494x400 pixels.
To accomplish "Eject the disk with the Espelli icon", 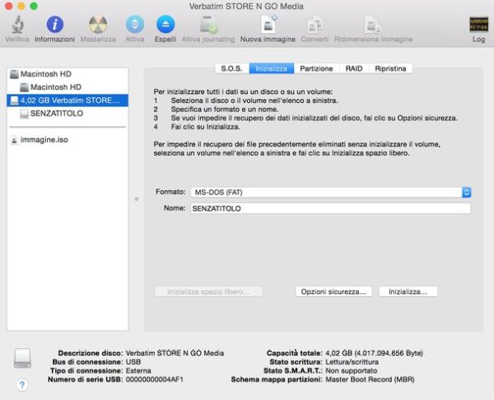I will click(165, 24).
